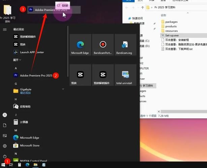The width and height of the screenshot is (207, 168).
Task: Open Pictures shortcut in Start sidebar
Action: pos(5,136)
